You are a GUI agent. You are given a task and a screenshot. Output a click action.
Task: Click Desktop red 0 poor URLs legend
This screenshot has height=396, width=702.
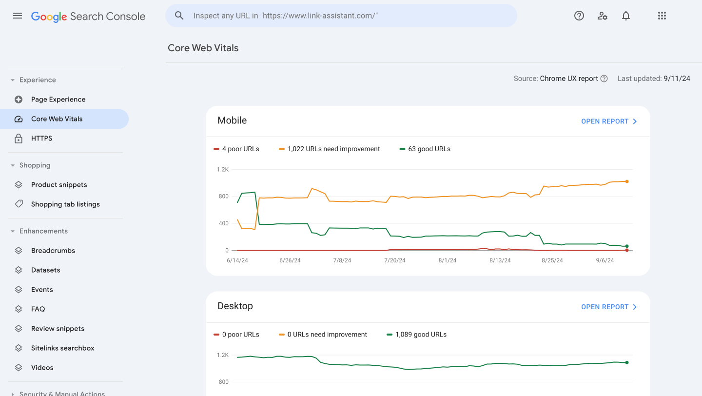pos(236,335)
